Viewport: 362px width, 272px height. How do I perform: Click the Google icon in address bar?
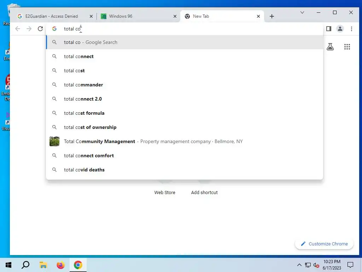click(x=54, y=29)
